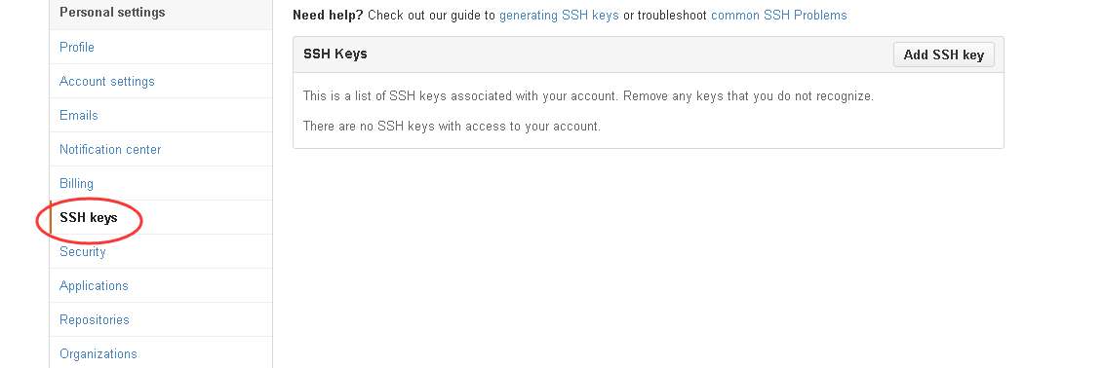Click the bold Need help? text
Image resolution: width=1103 pixels, height=368 pixels.
click(x=328, y=15)
